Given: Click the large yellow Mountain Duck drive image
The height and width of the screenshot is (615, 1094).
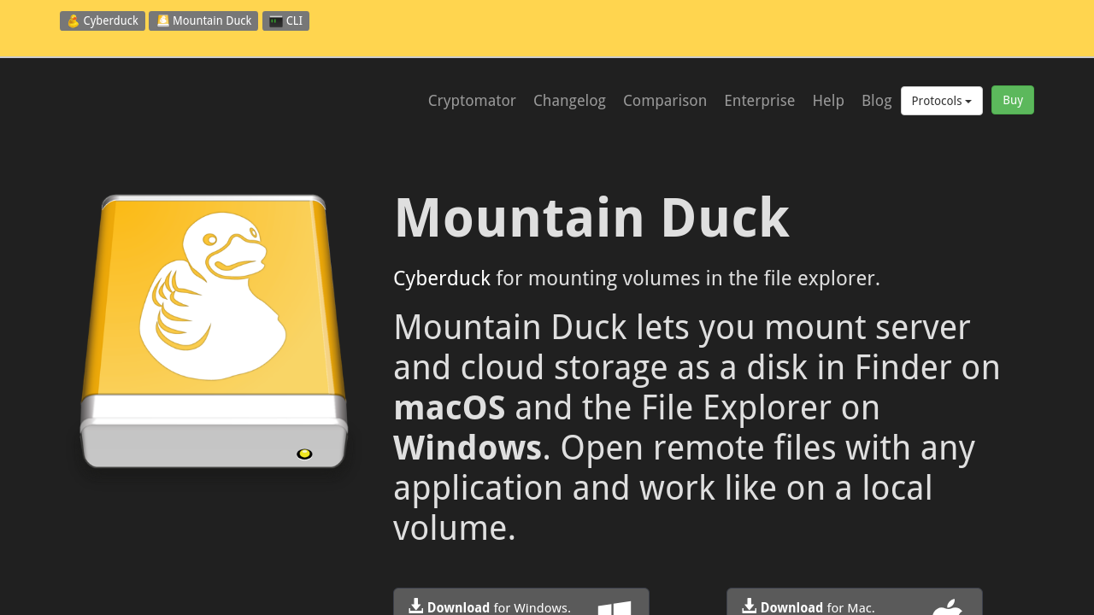Looking at the screenshot, I should click(x=214, y=331).
